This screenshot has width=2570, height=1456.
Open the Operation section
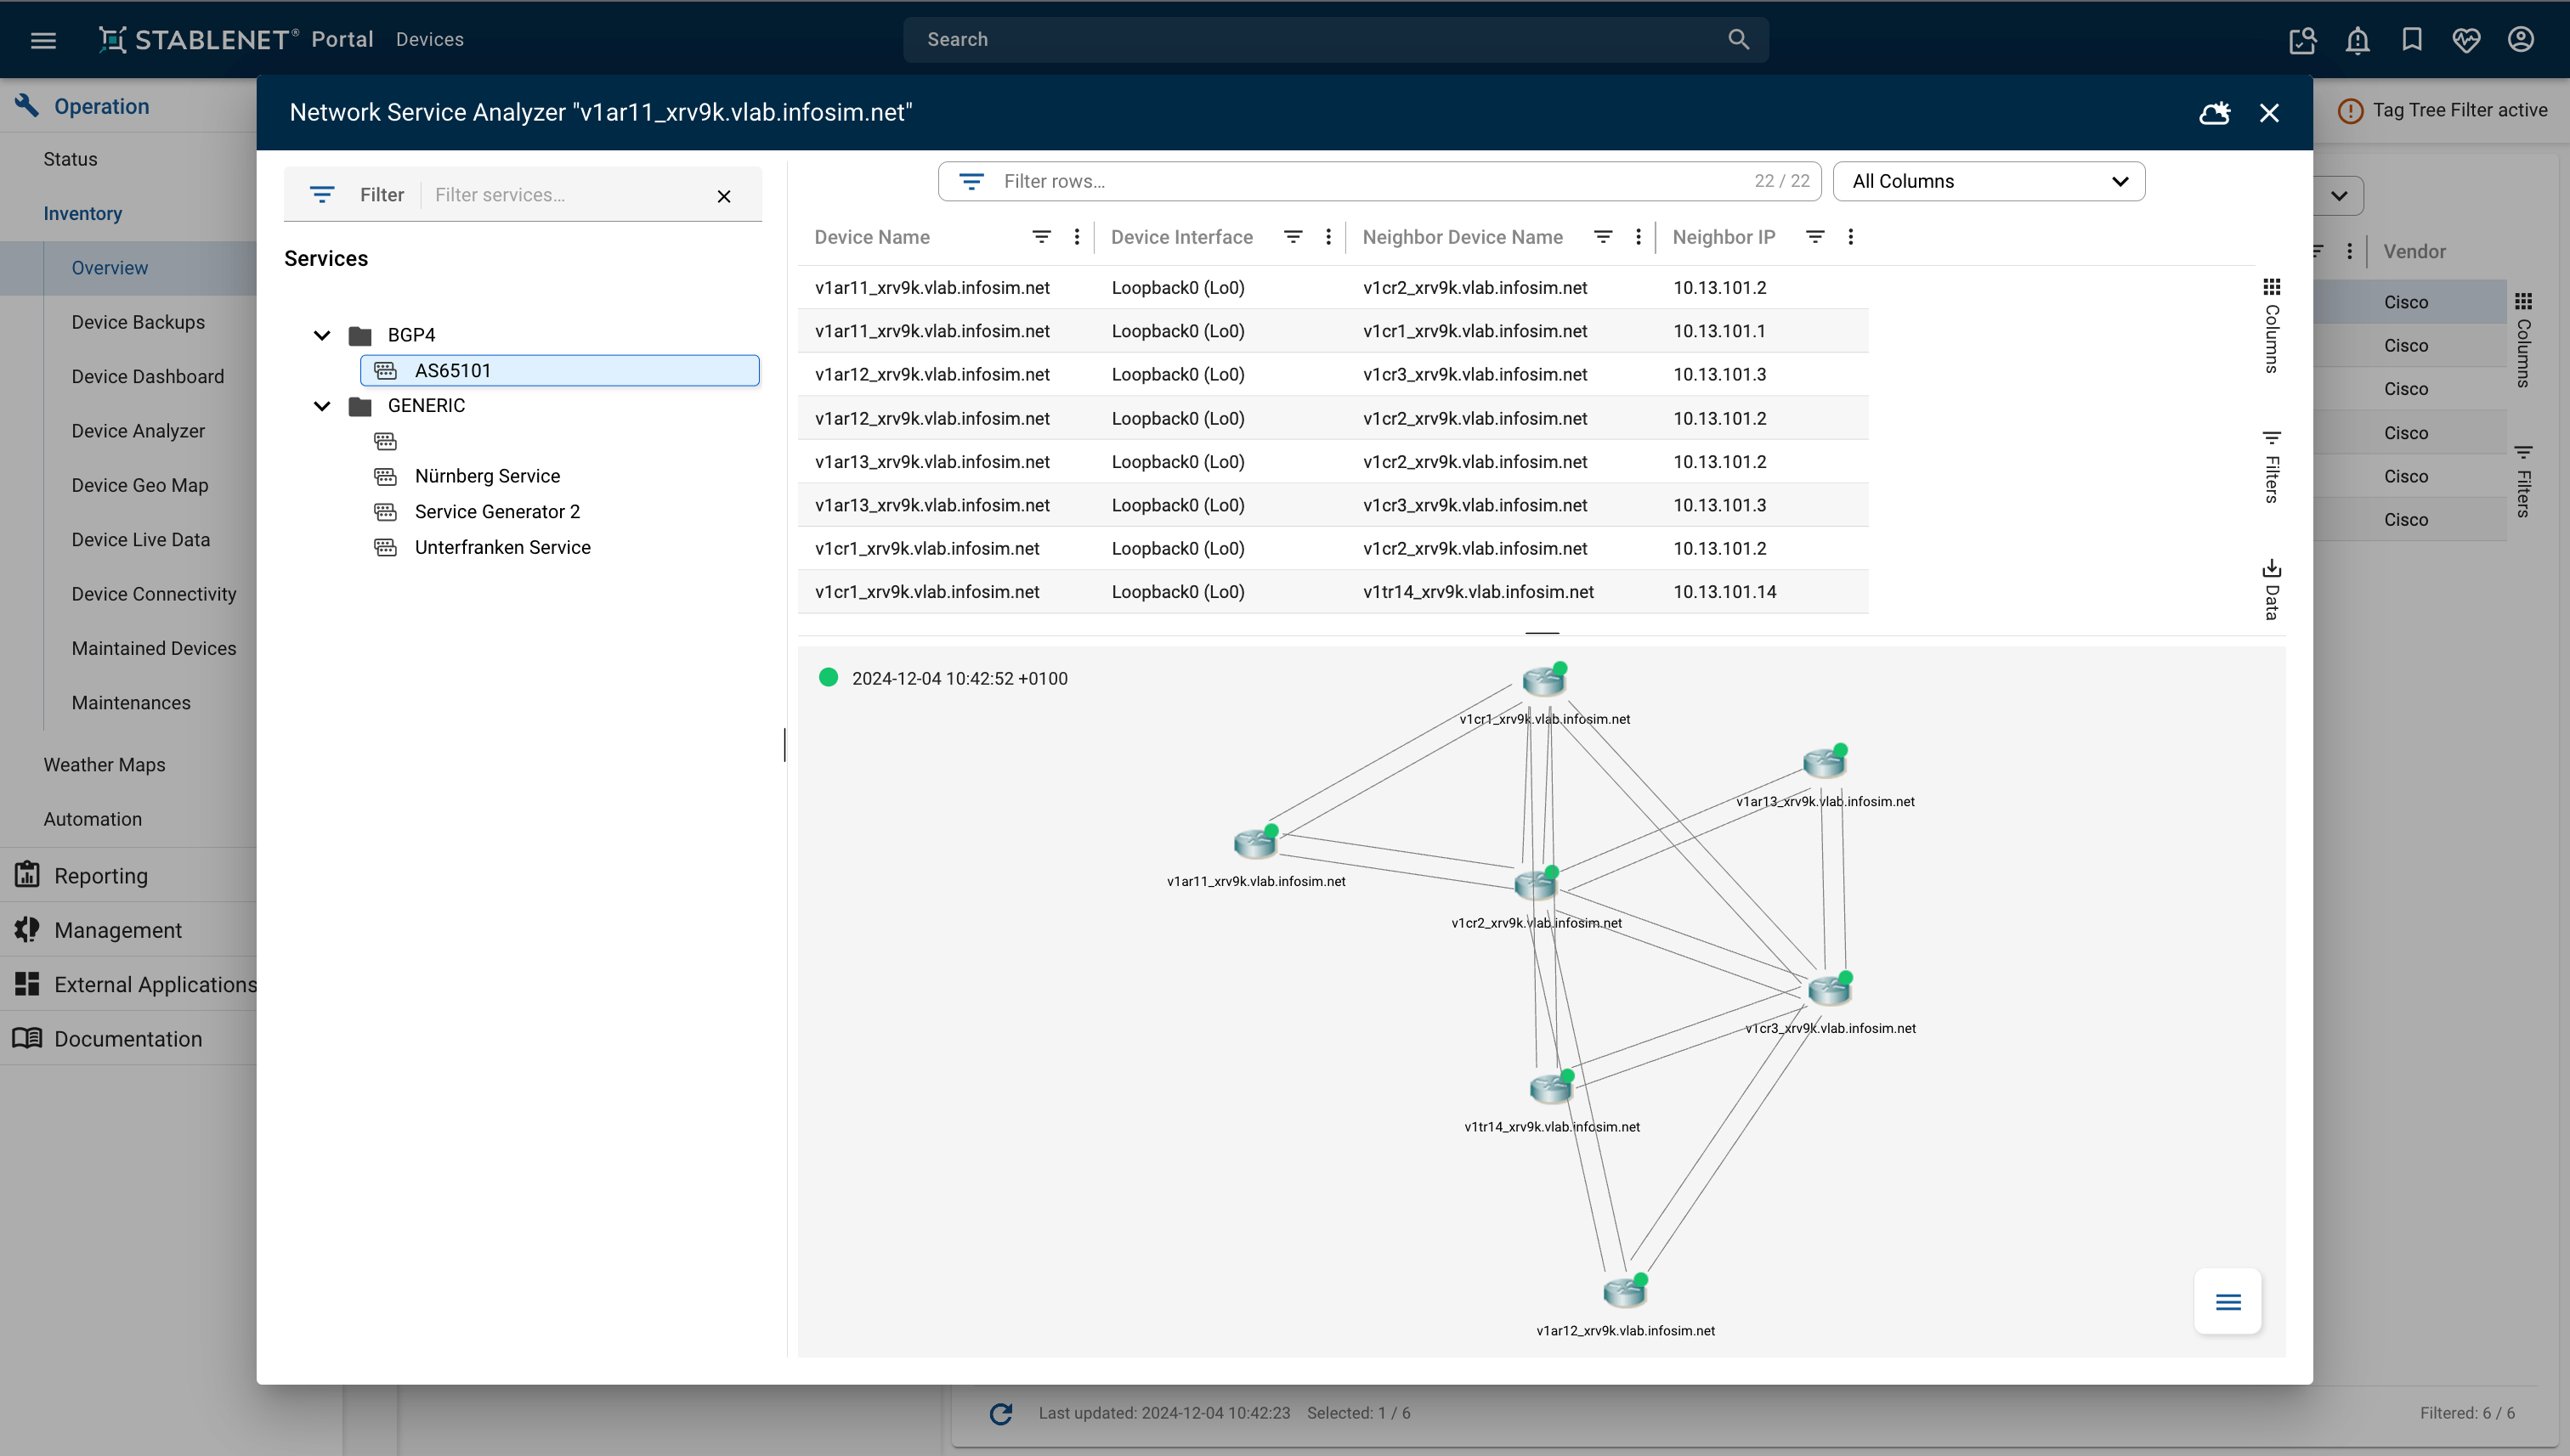point(101,106)
